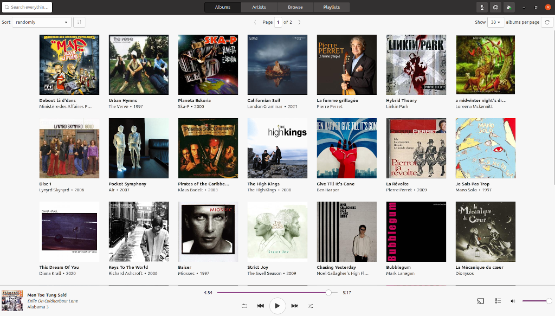This screenshot has width=555, height=316.
Task: Click the microphone icon in header bar
Action: tap(482, 7)
